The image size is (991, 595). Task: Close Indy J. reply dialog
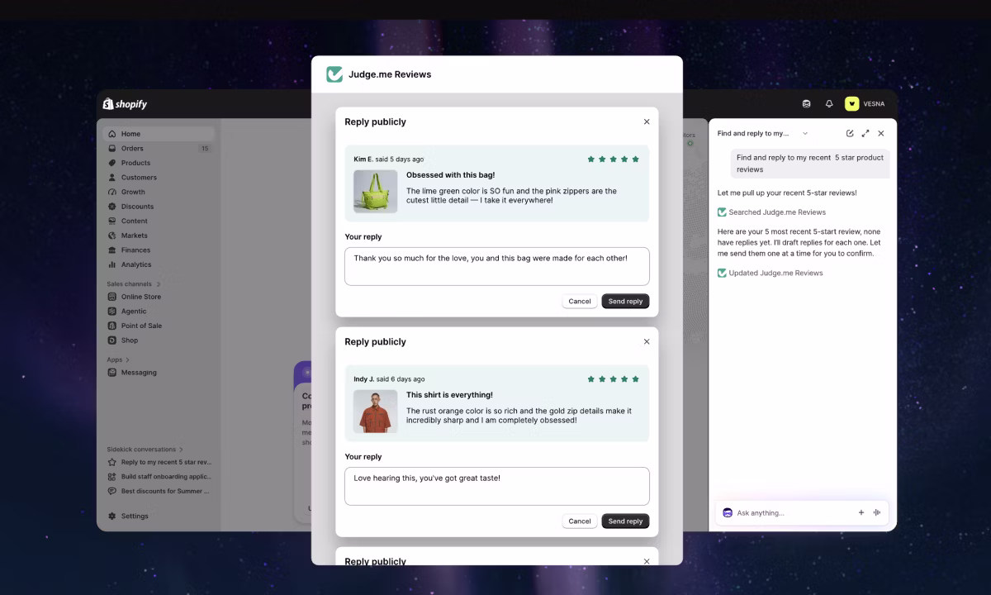pyautogui.click(x=647, y=341)
